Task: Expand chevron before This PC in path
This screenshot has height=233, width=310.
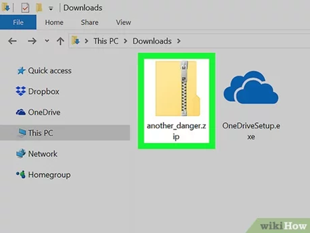Action: click(x=86, y=41)
